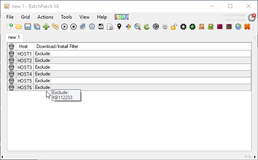
Task: Click the globe toolbar icon
Action: [x=238, y=27]
